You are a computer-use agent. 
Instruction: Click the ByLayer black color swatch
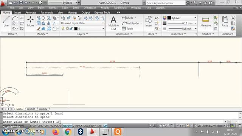169,18
